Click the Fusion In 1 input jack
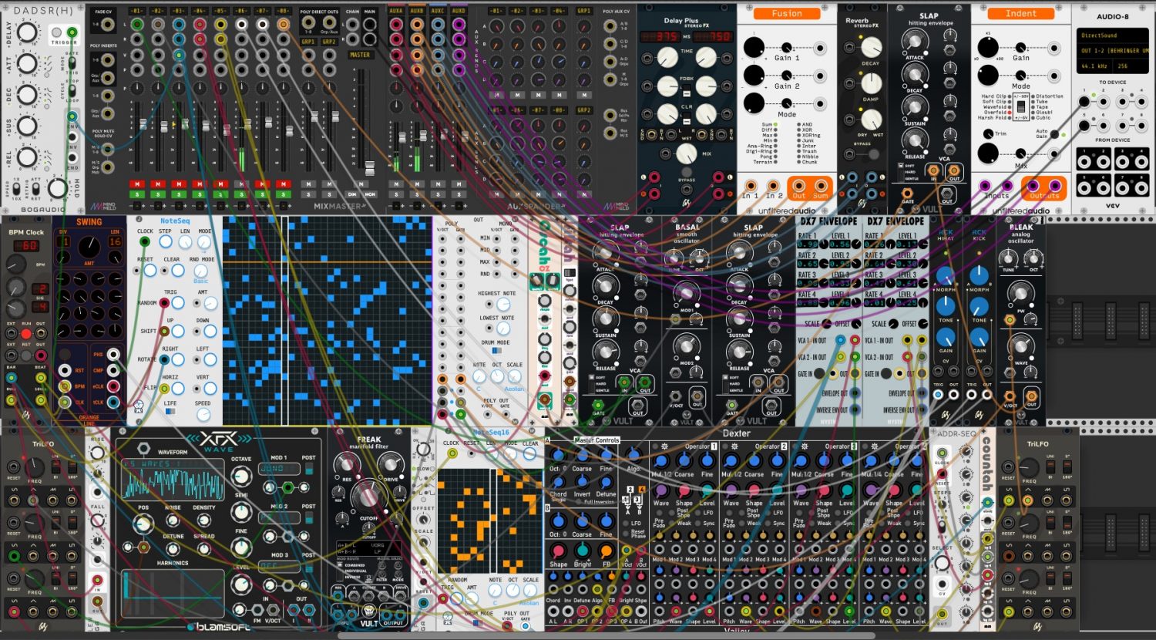This screenshot has width=1156, height=640. tap(750, 186)
